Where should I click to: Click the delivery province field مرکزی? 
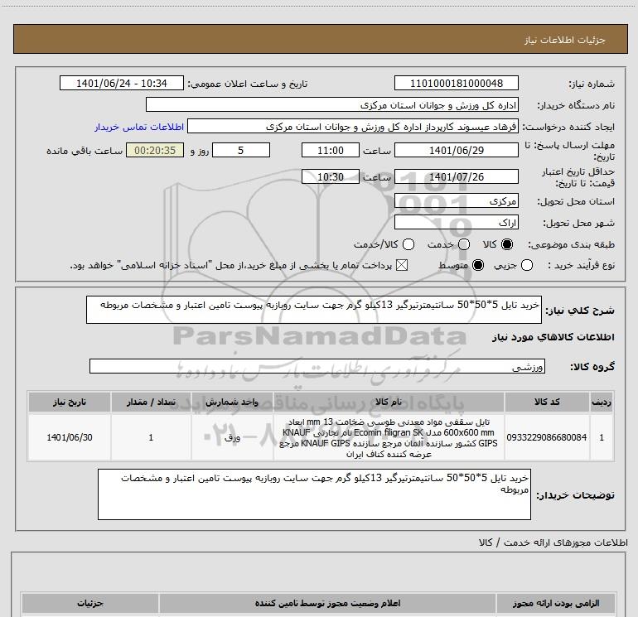point(456,201)
